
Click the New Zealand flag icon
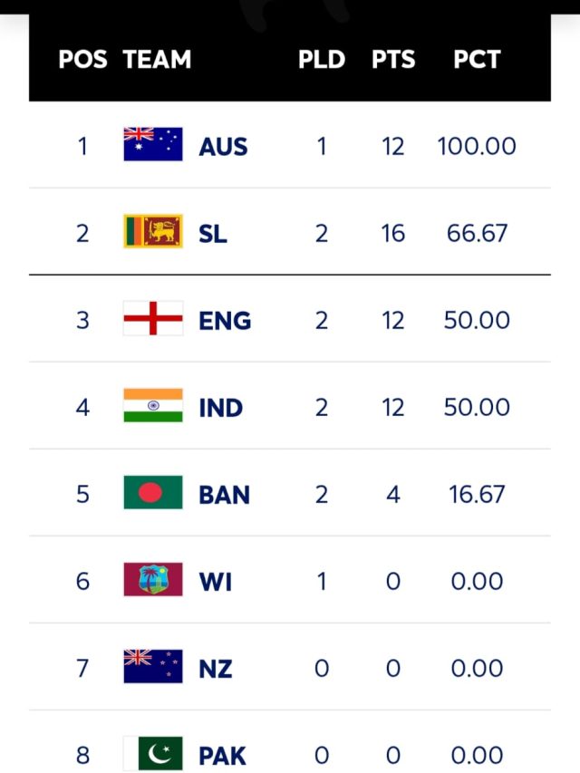click(x=153, y=666)
